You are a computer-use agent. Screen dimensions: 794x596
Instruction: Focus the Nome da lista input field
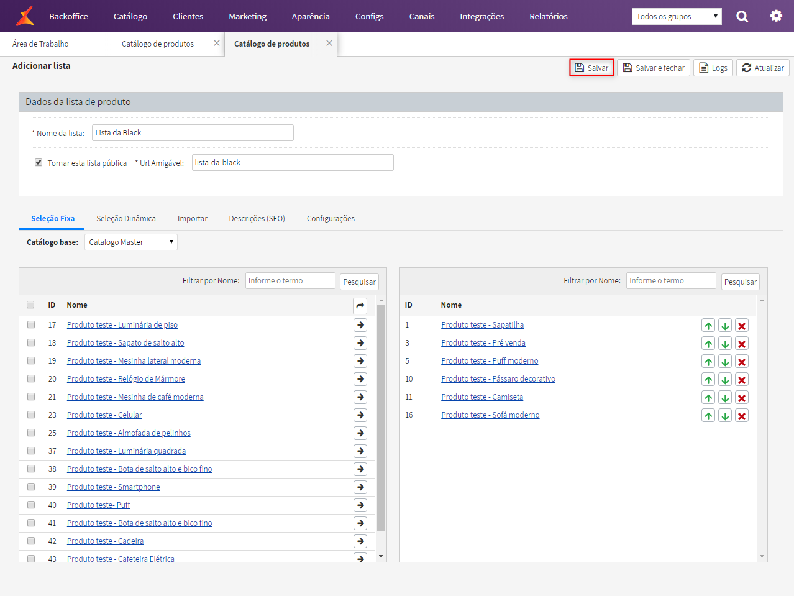tap(193, 132)
